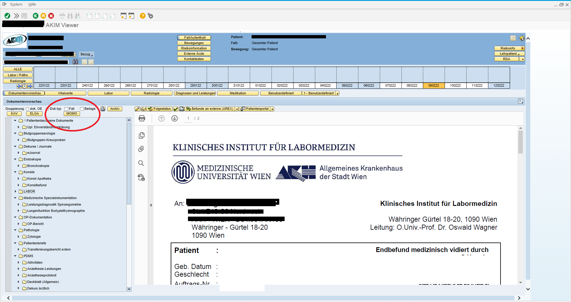Open the PDF viewer page thumbnails icon
This screenshot has height=302, width=571.
[x=142, y=135]
